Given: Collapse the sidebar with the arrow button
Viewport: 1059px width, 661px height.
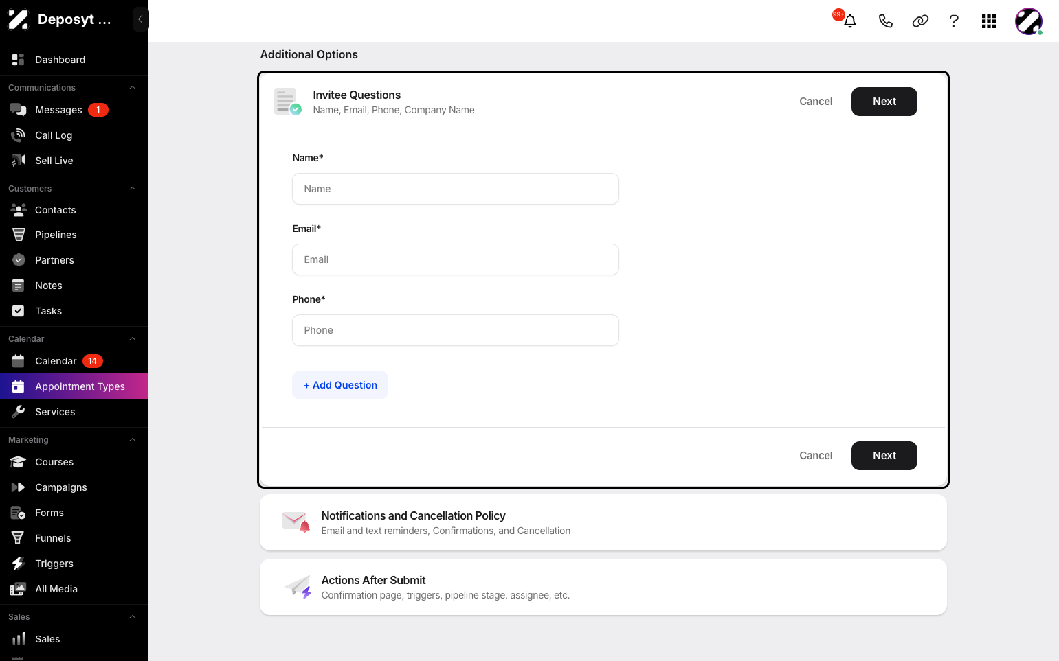Looking at the screenshot, I should click(x=140, y=19).
